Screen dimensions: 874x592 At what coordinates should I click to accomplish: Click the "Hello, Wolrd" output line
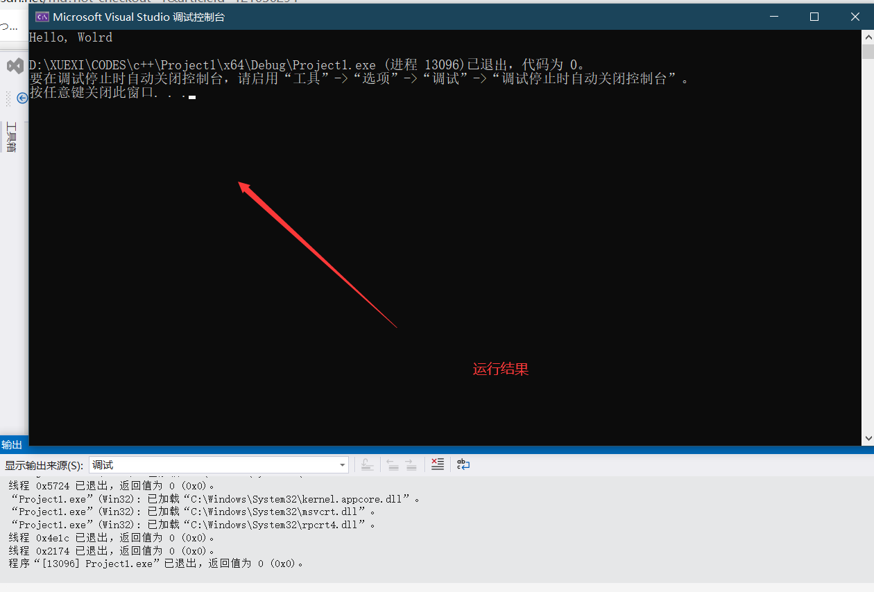[x=71, y=37]
